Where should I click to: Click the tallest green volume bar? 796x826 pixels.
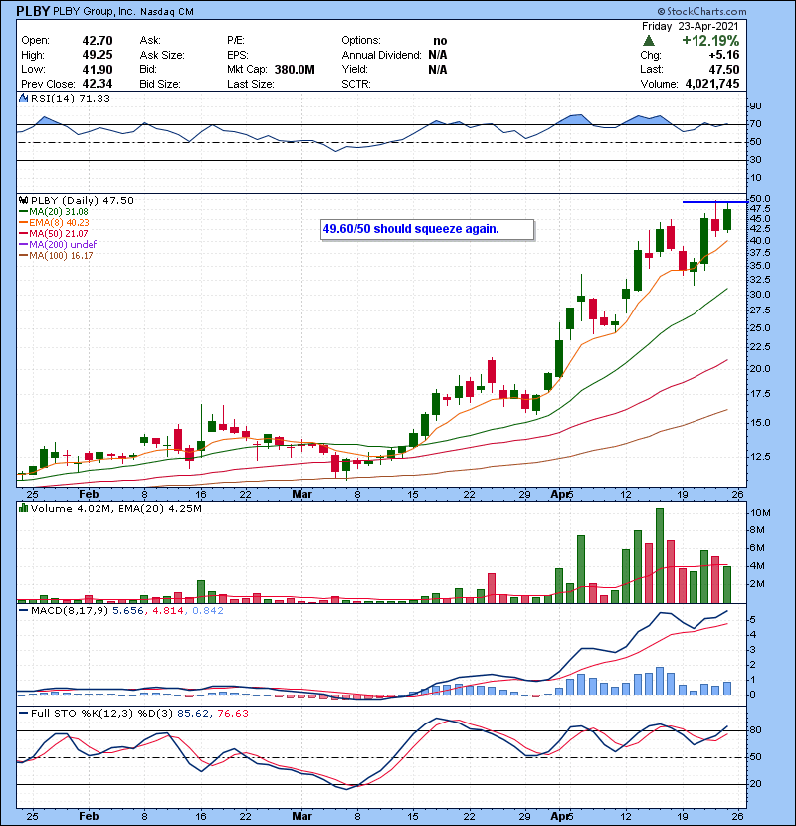[x=660, y=555]
